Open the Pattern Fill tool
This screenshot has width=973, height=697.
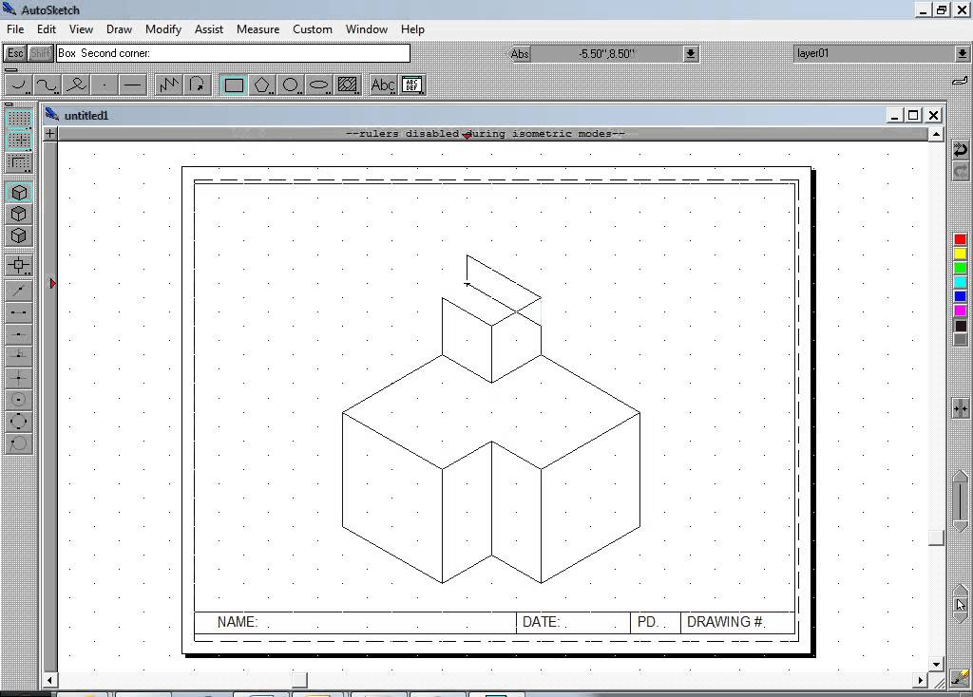(348, 85)
